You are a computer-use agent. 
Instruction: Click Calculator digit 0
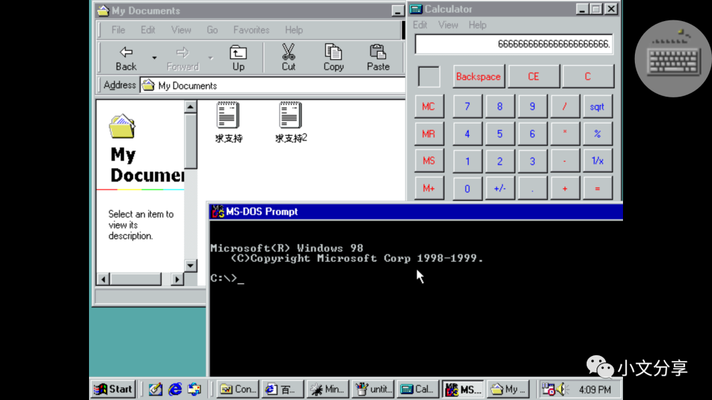467,188
